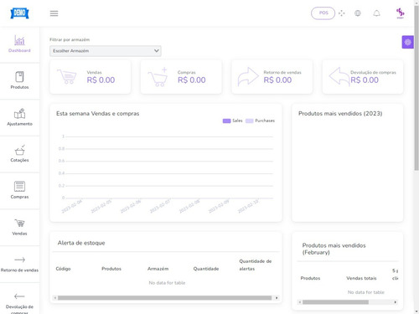Screen dimensions: 419x314
Task: Click the Código column header
Action: 63,269
